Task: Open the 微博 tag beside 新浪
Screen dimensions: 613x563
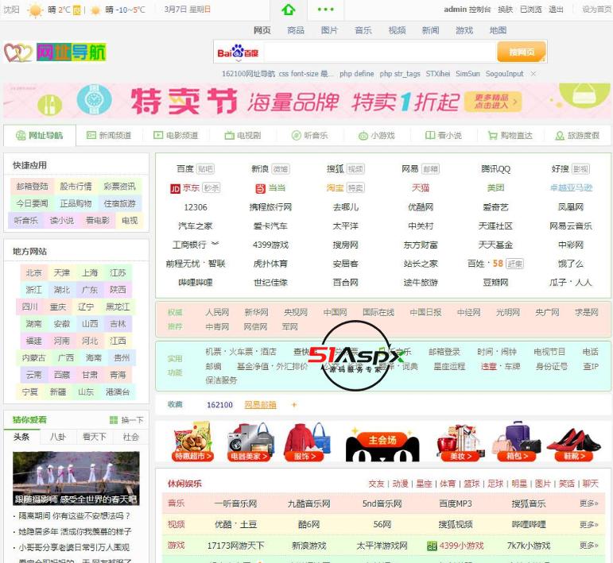Action: tap(281, 169)
